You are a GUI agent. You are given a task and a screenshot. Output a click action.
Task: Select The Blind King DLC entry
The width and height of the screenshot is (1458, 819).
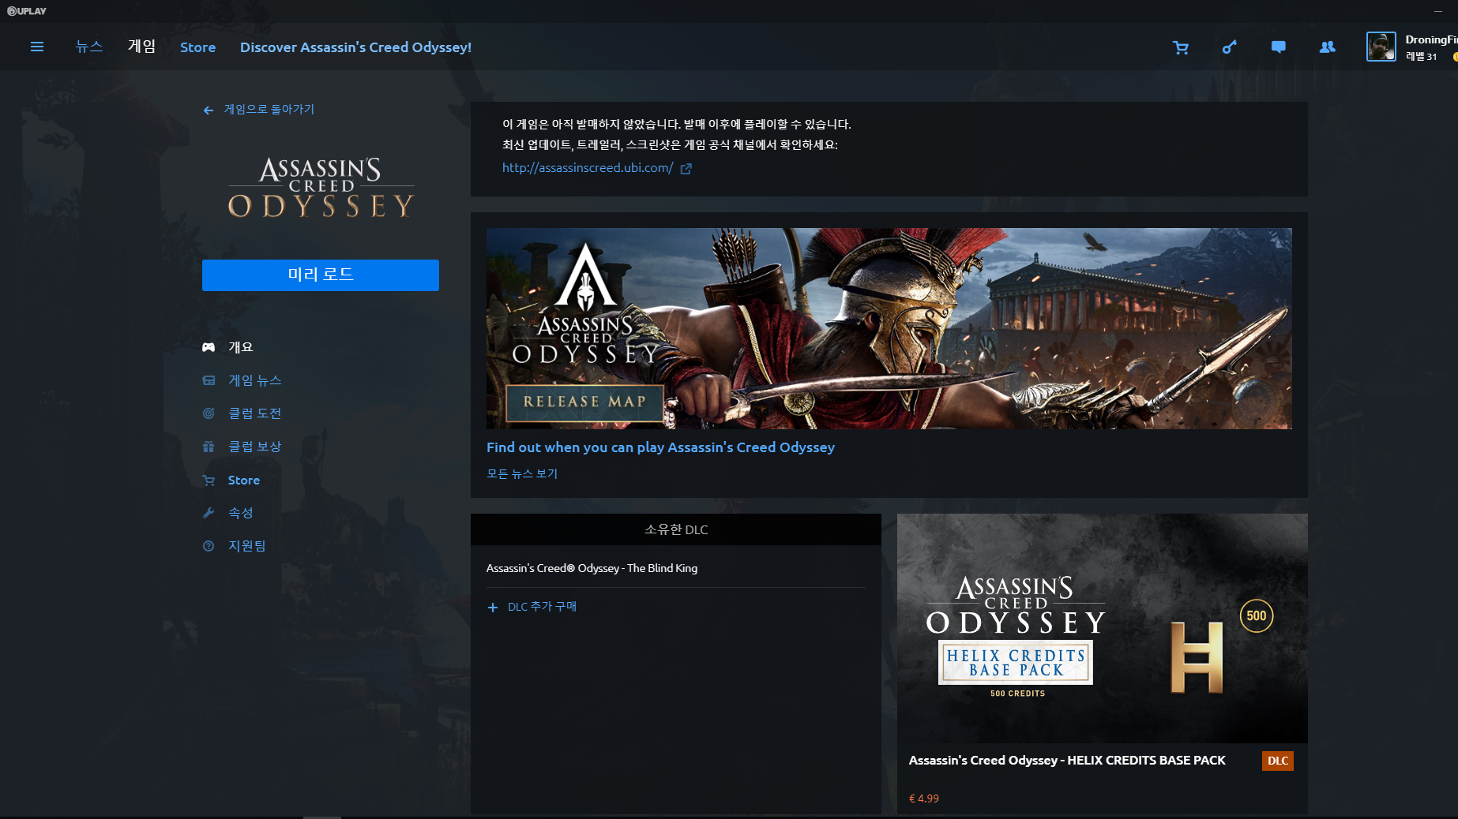592,568
